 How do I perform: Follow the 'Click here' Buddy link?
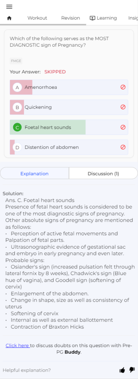pos(17,345)
